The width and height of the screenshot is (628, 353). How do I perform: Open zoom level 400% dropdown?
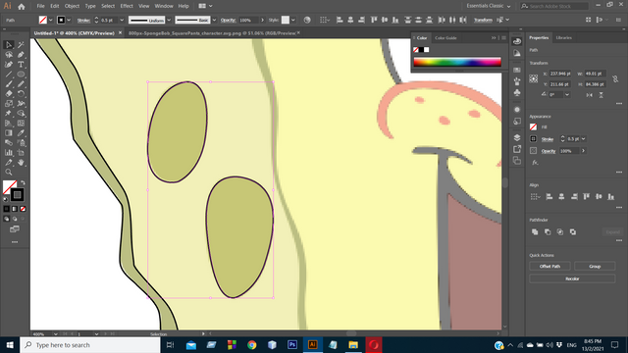tap(55, 333)
